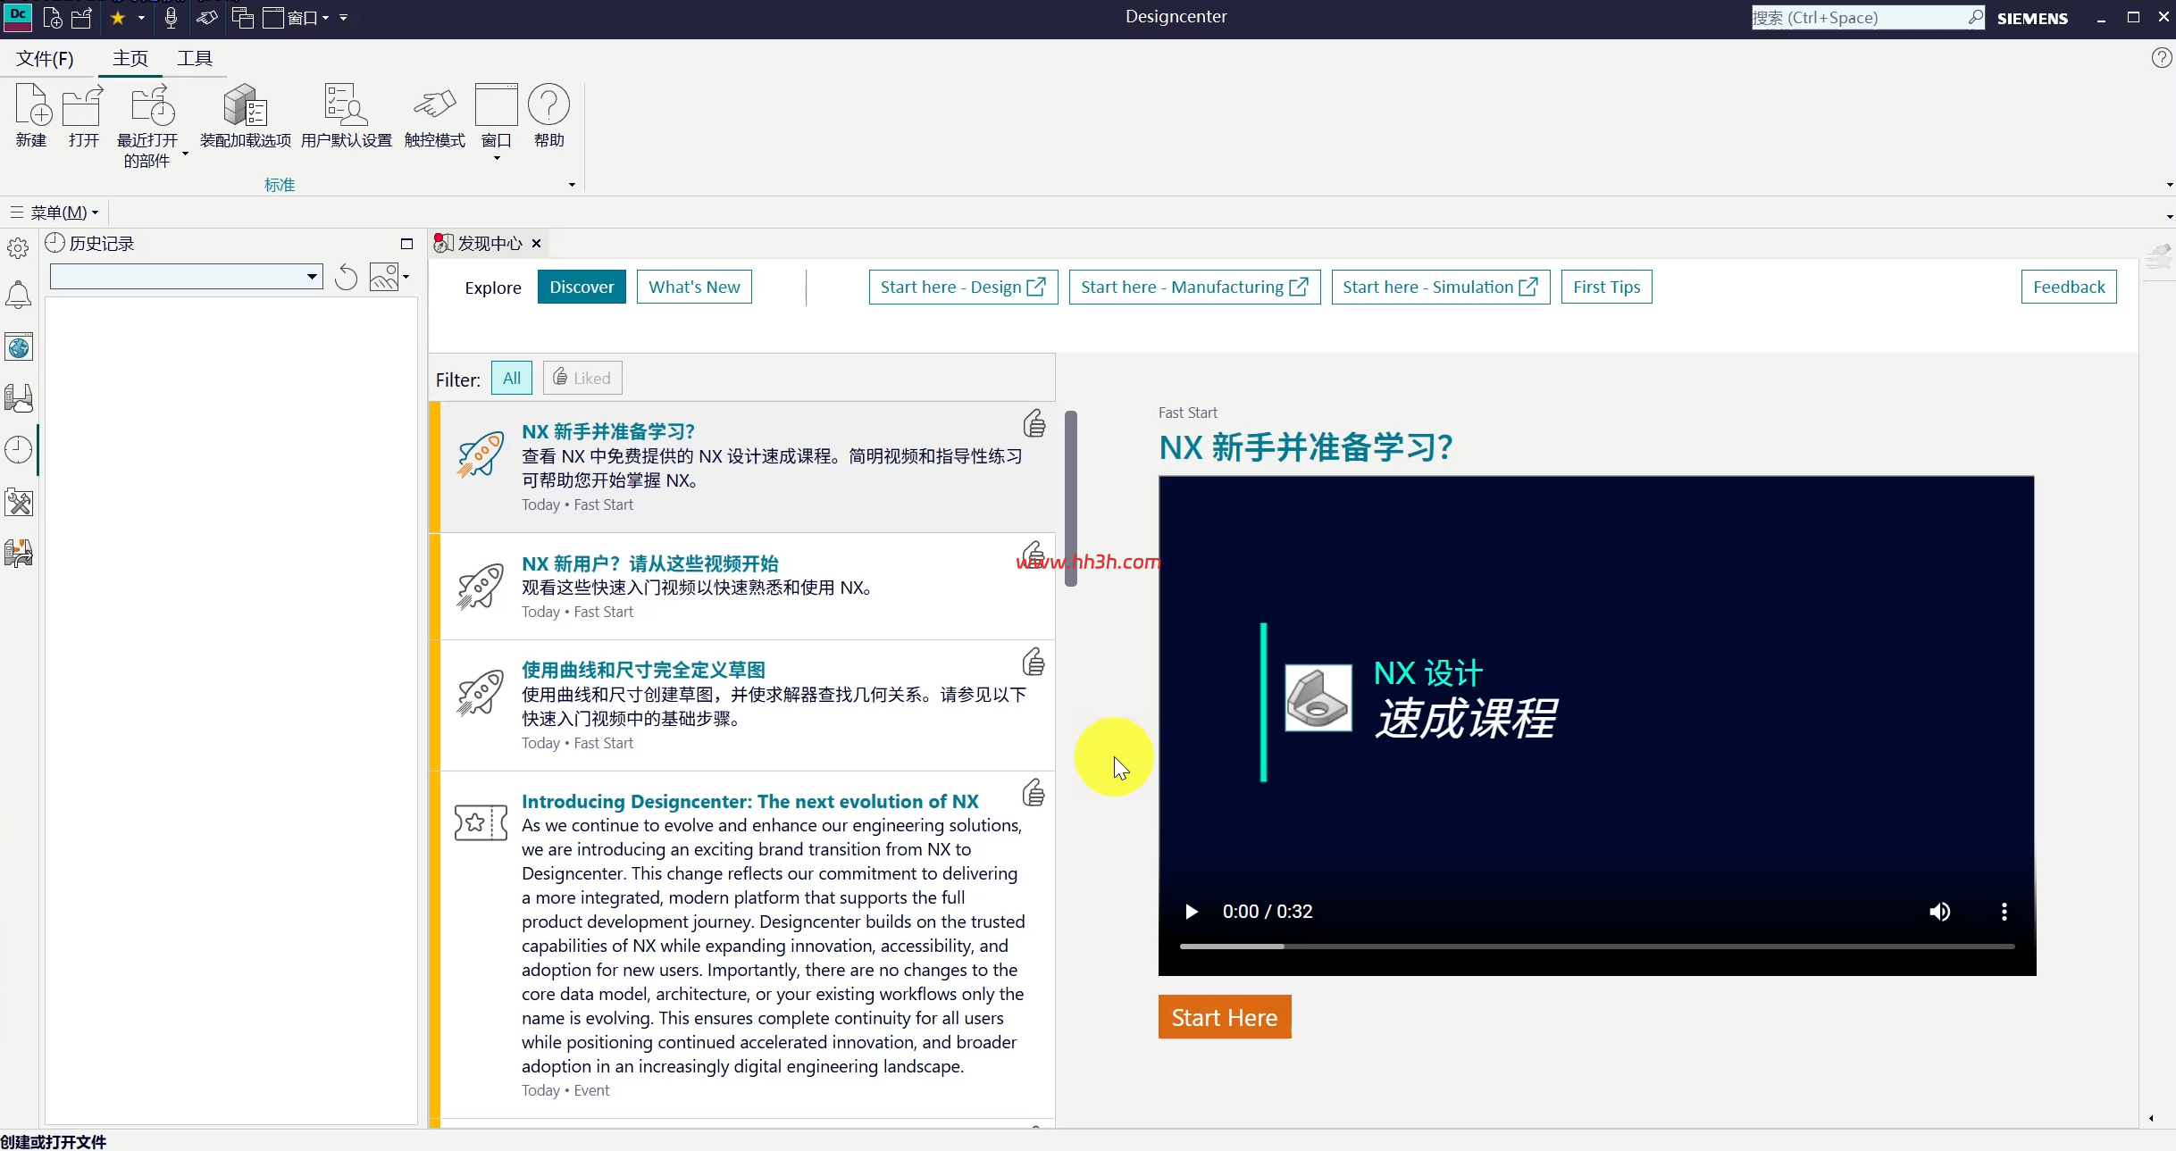The image size is (2176, 1151).
Task: Click the 最近打开的部件 ribbon icon
Action: coord(153,105)
